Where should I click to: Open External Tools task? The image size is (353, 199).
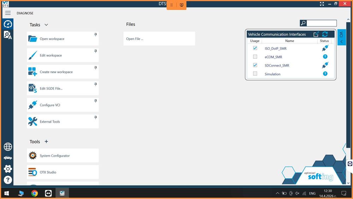coord(62,122)
